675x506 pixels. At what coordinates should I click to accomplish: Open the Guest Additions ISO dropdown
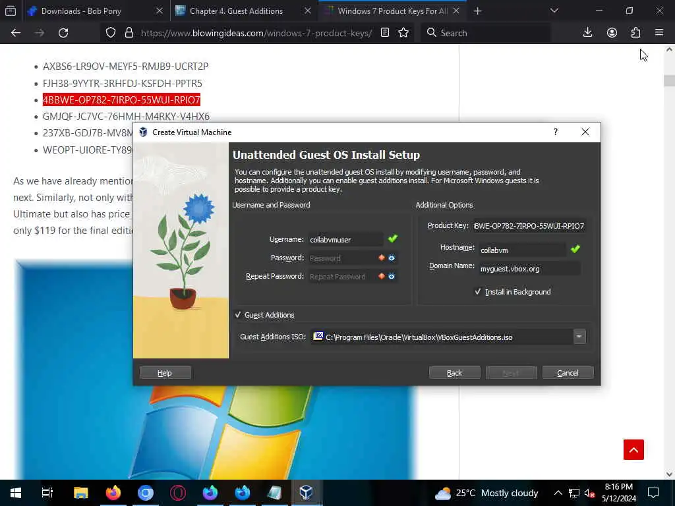pos(579,337)
